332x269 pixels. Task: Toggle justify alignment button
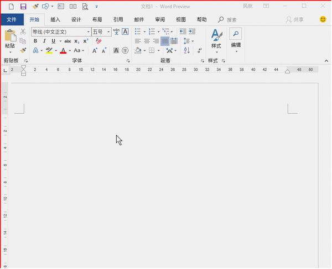165,41
